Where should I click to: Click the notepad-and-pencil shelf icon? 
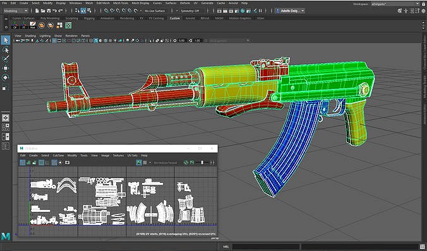tap(33, 25)
